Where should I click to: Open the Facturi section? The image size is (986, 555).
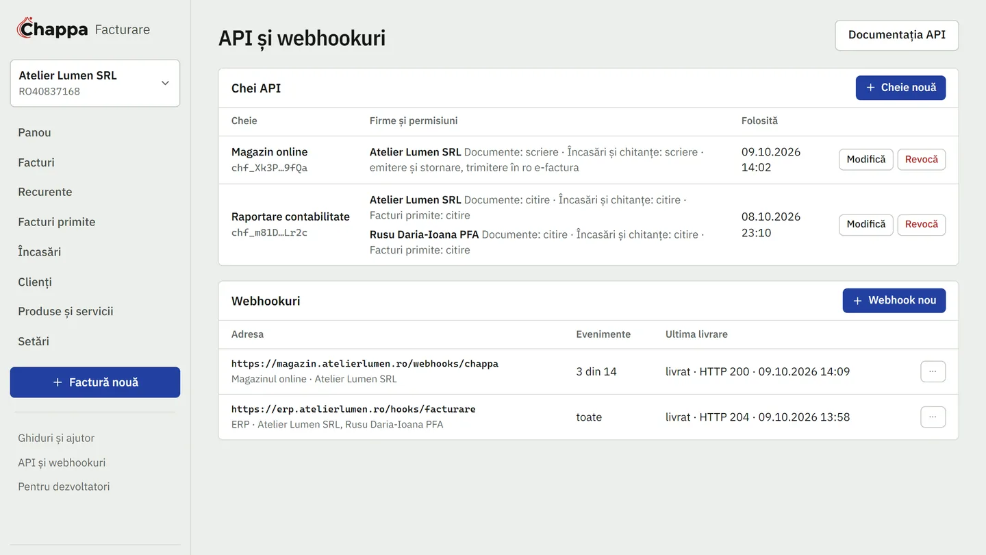(36, 162)
